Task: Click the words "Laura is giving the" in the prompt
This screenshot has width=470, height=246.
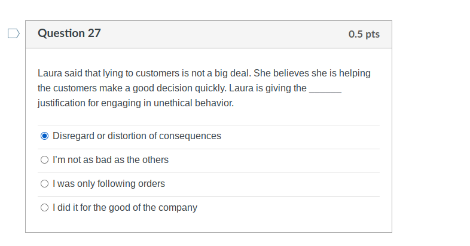Action: 268,88
